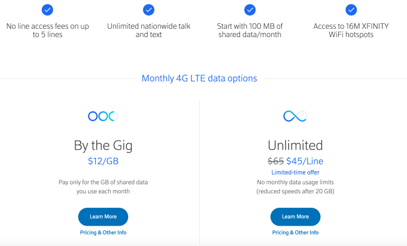
Task: Click "No line access fees on up to 5 lines" text
Action: 47,31
